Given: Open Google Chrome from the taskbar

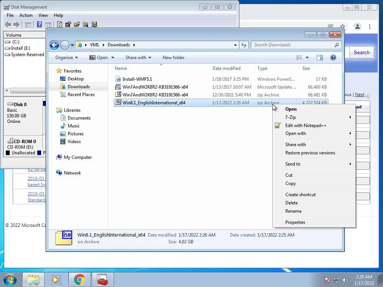Looking at the screenshot, I should point(80,280).
